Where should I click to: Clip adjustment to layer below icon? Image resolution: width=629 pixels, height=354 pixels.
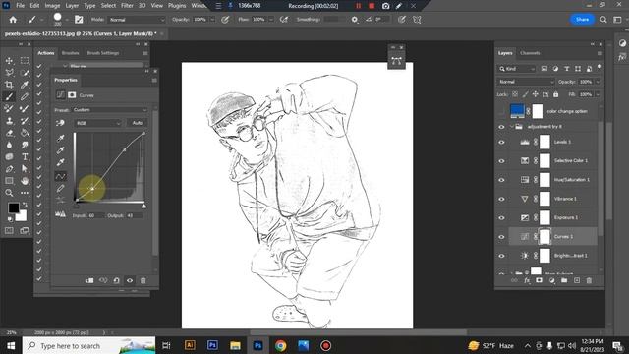click(x=89, y=280)
